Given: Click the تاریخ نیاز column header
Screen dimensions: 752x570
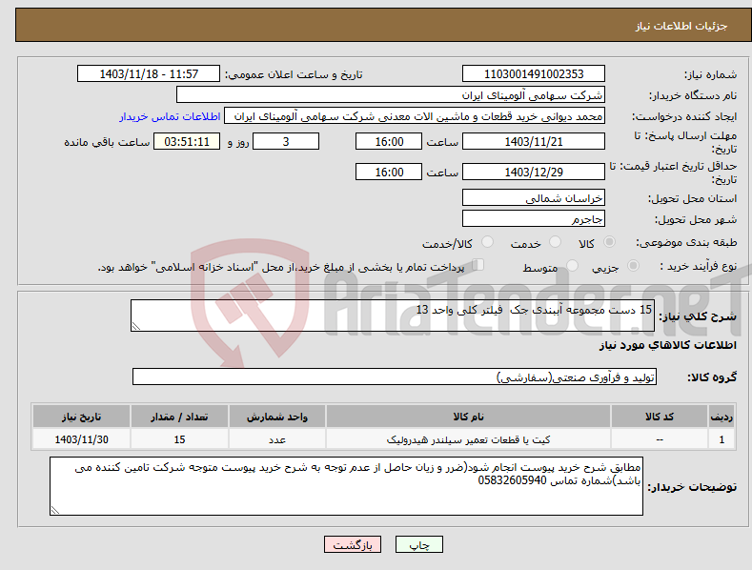Looking at the screenshot, I should pos(82,417).
